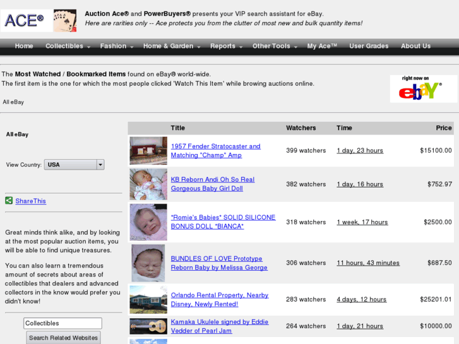Click the $752.97 price

pos(439,184)
